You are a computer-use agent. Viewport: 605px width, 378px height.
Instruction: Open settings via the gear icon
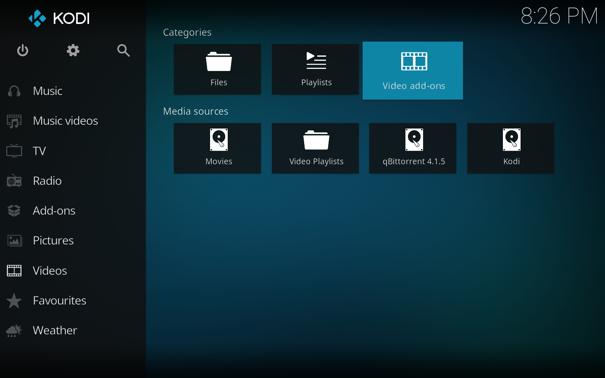click(73, 51)
